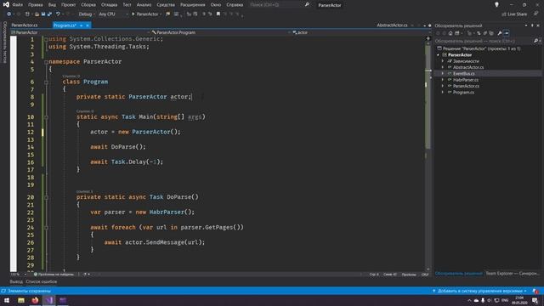Open the Отладка menu
Screen dimensions: 544x306
click(110, 5)
